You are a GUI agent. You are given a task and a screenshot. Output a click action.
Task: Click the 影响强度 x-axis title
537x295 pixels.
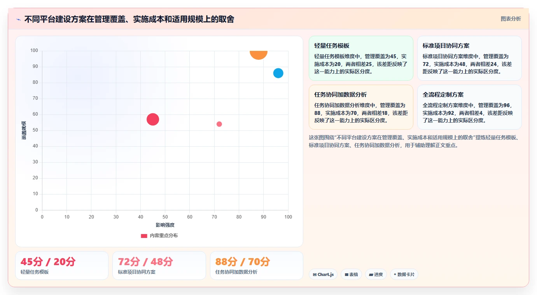165,225
